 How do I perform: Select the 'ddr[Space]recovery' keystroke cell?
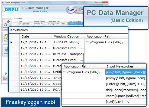[125, 90]
